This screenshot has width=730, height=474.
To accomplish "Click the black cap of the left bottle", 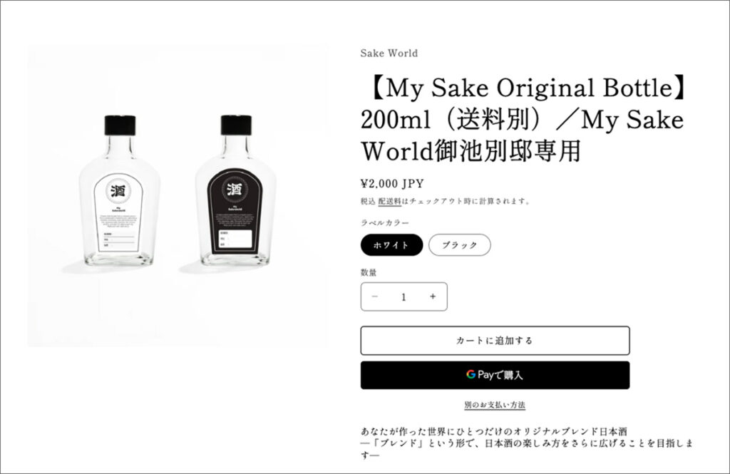I will click(120, 125).
